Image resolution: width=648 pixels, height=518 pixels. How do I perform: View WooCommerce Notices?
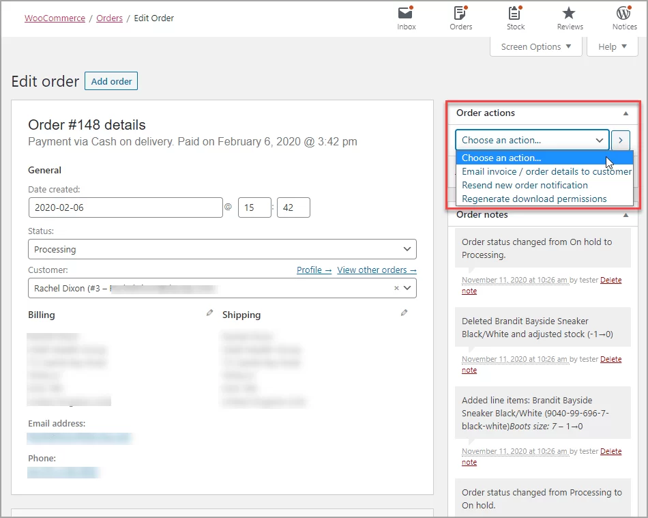624,17
